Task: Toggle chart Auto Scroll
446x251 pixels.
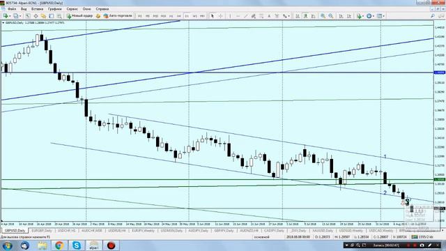Action: (x=341, y=16)
